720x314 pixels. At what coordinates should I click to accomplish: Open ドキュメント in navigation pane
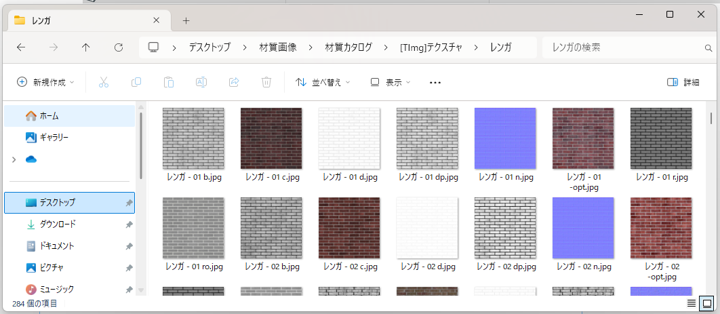[x=69, y=246]
